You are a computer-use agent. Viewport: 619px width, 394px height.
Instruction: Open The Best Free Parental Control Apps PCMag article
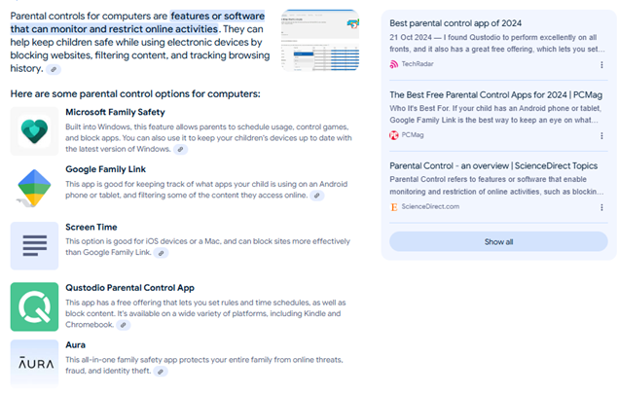point(495,94)
